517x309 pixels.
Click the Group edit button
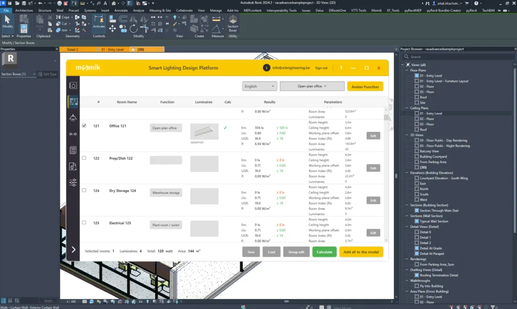(296, 252)
